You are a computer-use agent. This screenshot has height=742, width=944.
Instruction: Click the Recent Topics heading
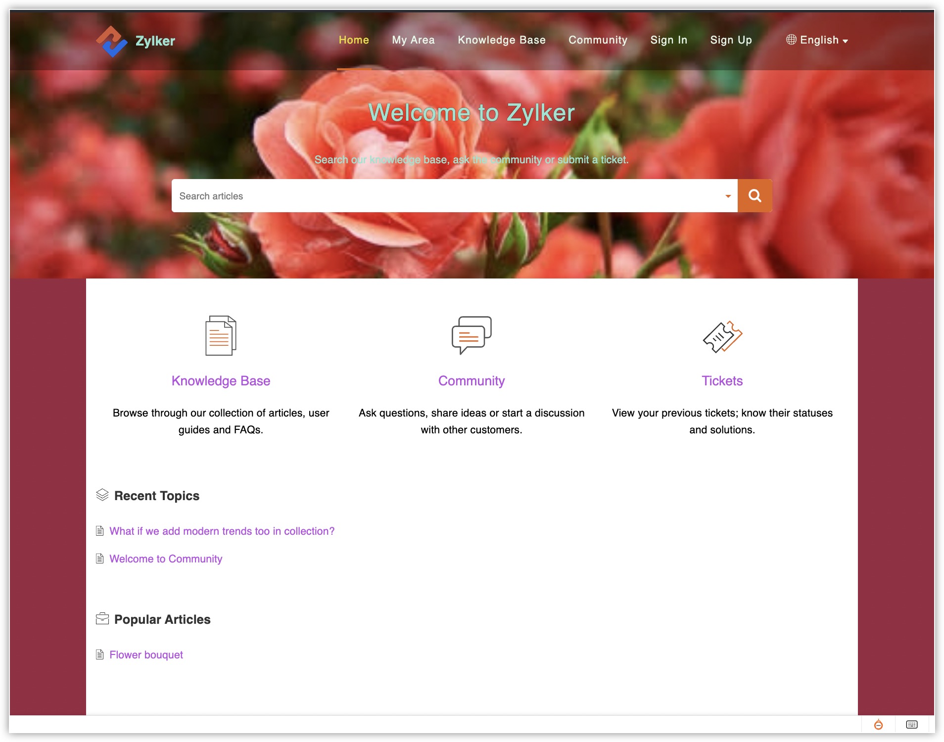(157, 496)
